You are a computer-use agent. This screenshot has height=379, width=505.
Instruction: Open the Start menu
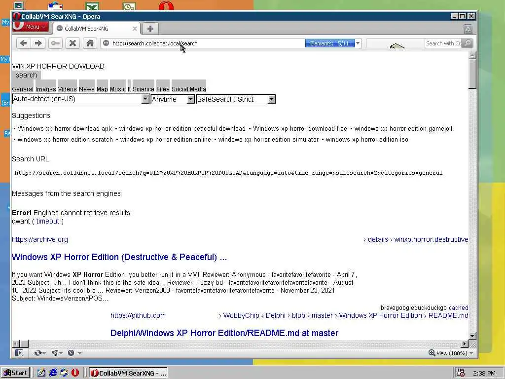pyautogui.click(x=15, y=373)
